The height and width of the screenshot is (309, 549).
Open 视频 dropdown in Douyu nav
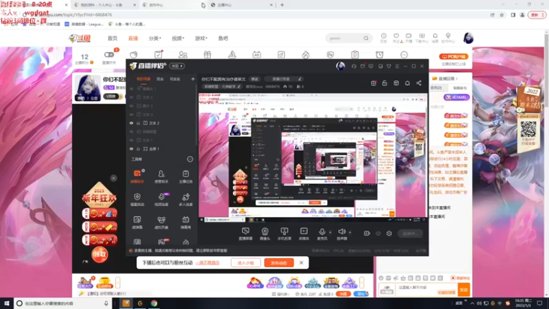point(178,38)
